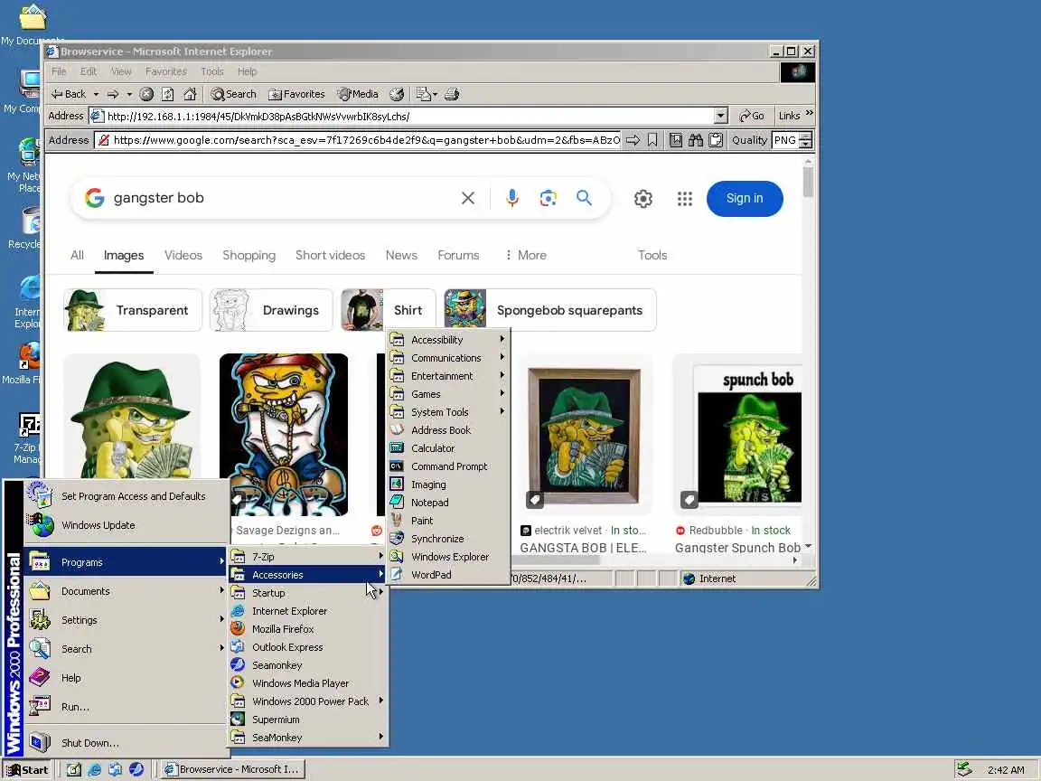Open Command Prompt from Accessories
This screenshot has height=781, width=1041.
(449, 466)
